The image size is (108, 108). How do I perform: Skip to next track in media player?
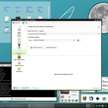pos(73,100)
